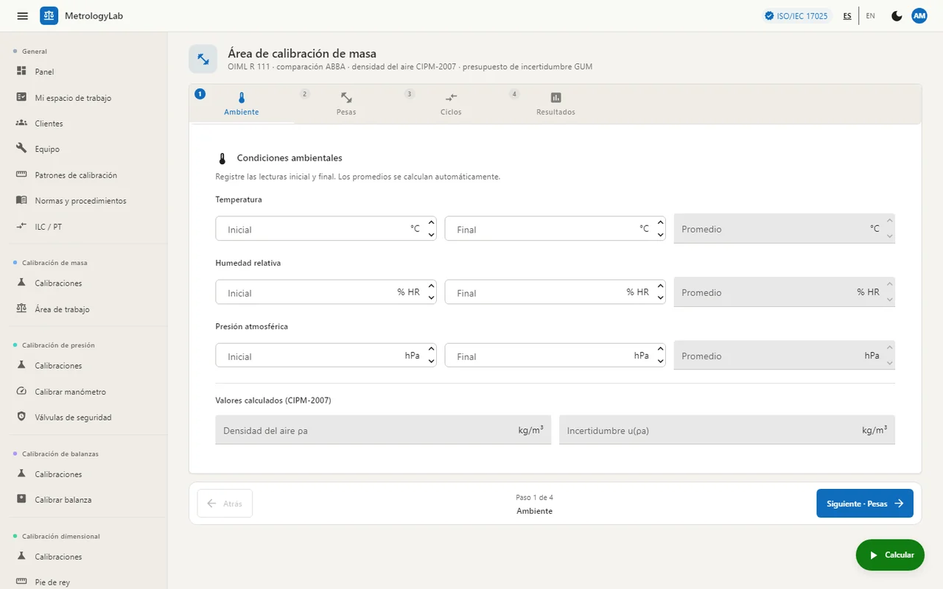Click the green Calcular button
The image size is (943, 589).
tap(890, 555)
